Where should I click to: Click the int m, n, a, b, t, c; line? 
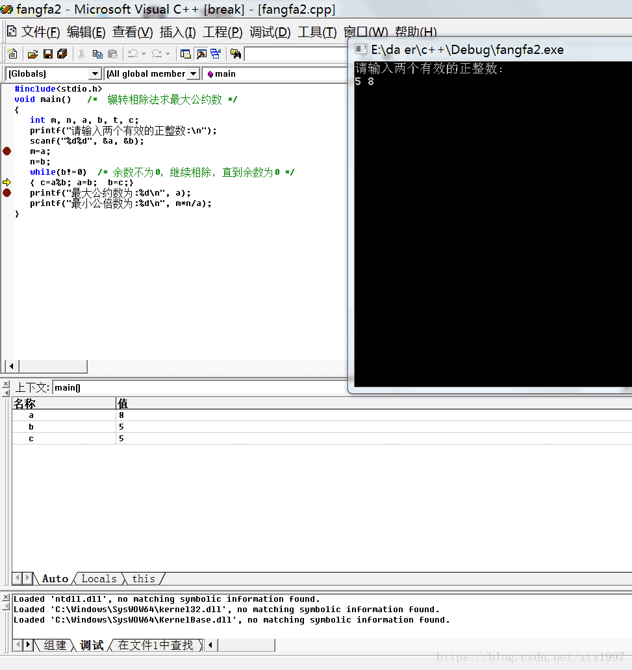click(x=84, y=120)
